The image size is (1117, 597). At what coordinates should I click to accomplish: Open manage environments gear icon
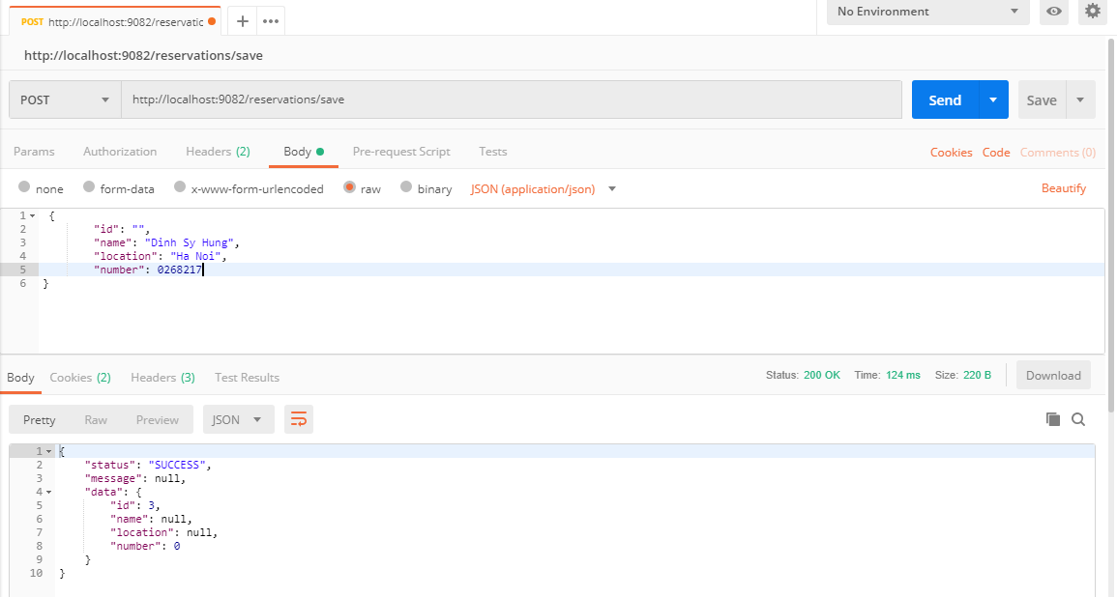point(1093,12)
